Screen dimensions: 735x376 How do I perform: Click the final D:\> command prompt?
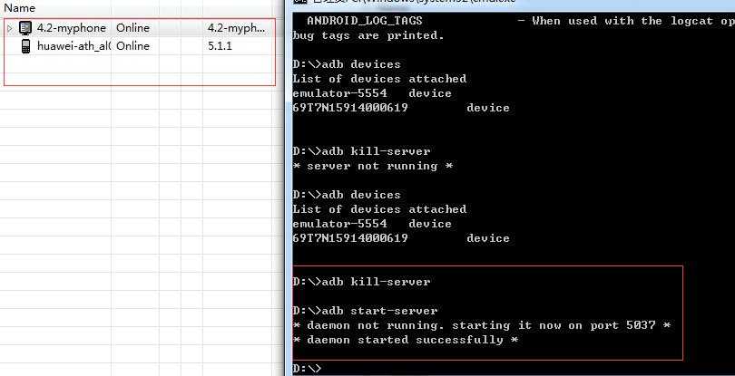(307, 369)
